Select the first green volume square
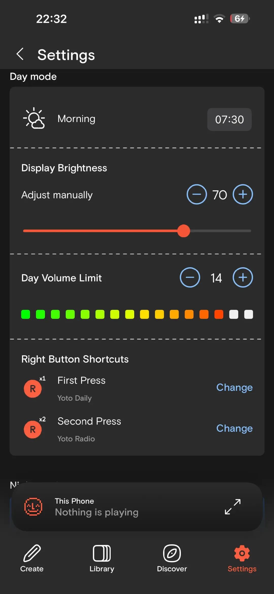 tap(26, 314)
